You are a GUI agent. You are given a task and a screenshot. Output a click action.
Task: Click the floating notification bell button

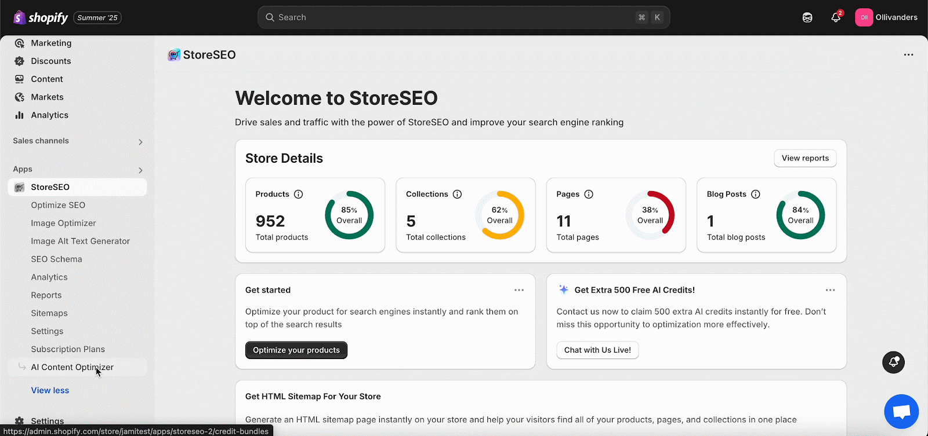(x=893, y=362)
